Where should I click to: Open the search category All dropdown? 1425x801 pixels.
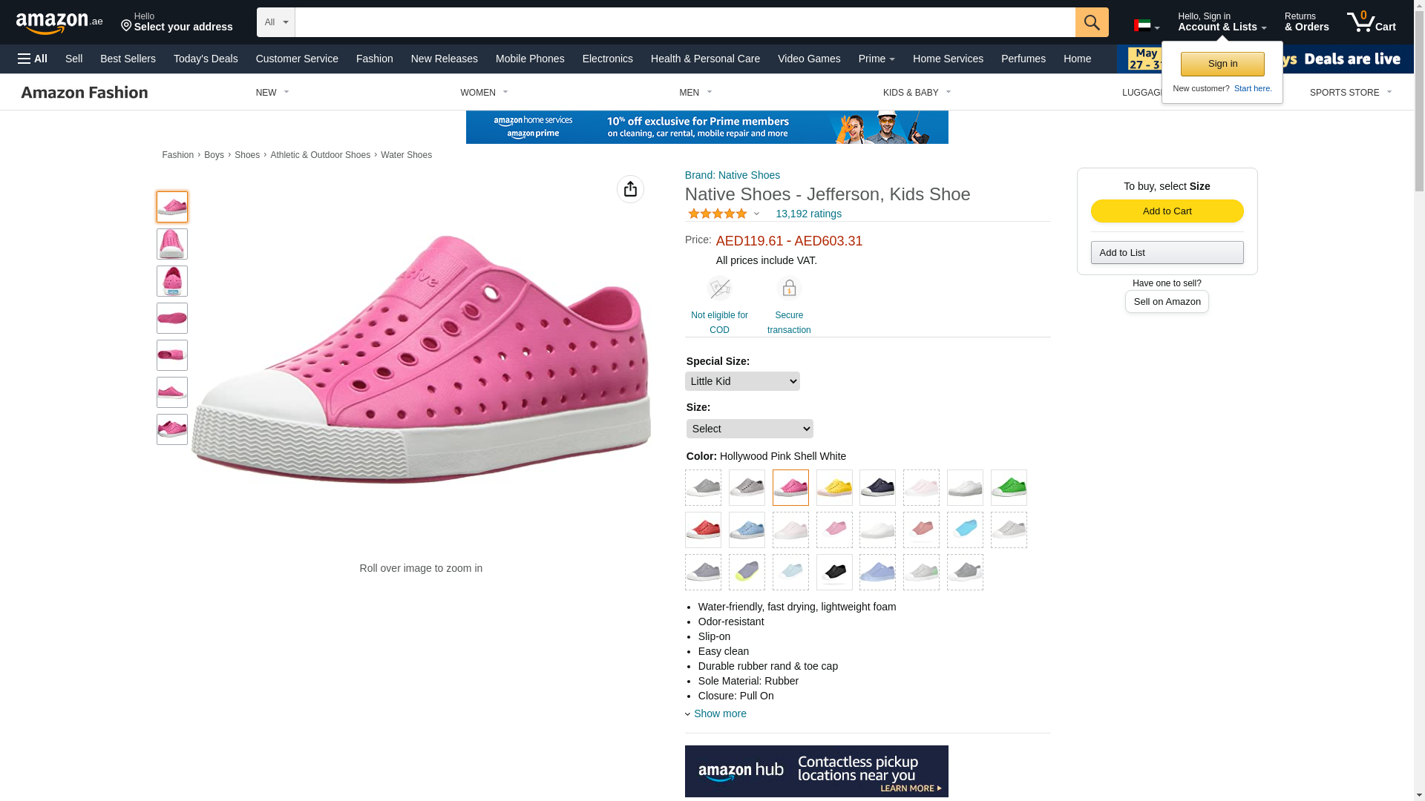(276, 22)
